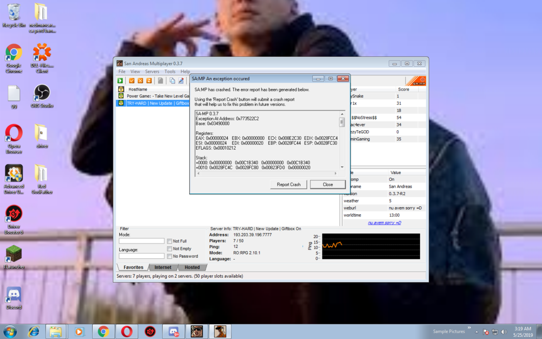Open the View menu
Screen dimensions: 542x339
pyautogui.click(x=135, y=72)
